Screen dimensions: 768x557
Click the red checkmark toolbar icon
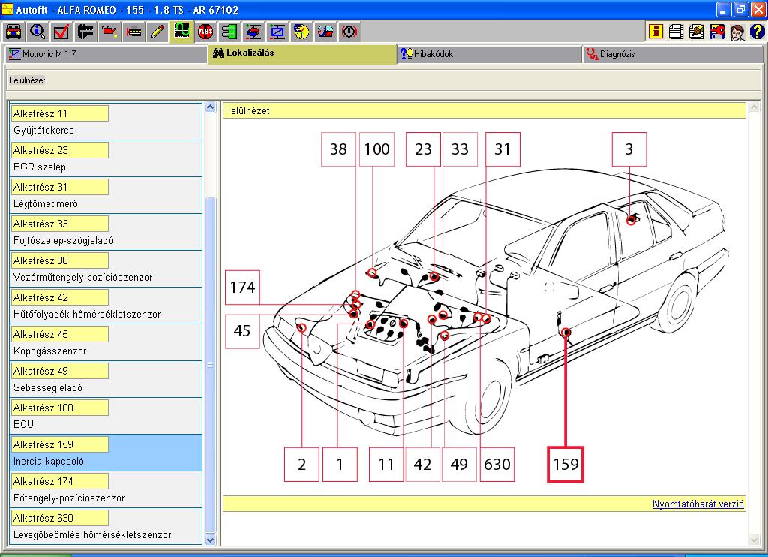(61, 32)
